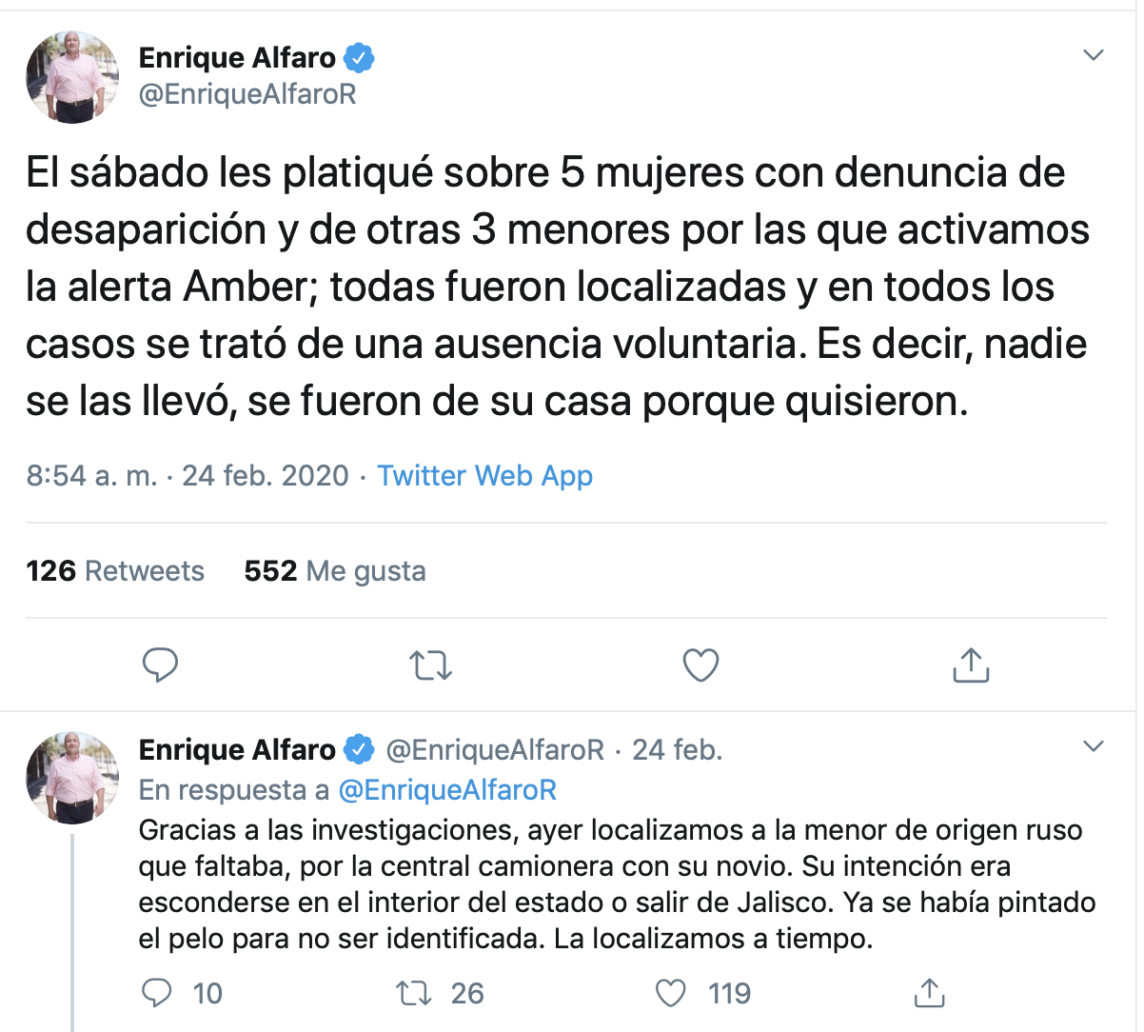Image resolution: width=1144 pixels, height=1032 pixels.
Task: Retweet the main Amber alert tweet
Action: [x=430, y=665]
